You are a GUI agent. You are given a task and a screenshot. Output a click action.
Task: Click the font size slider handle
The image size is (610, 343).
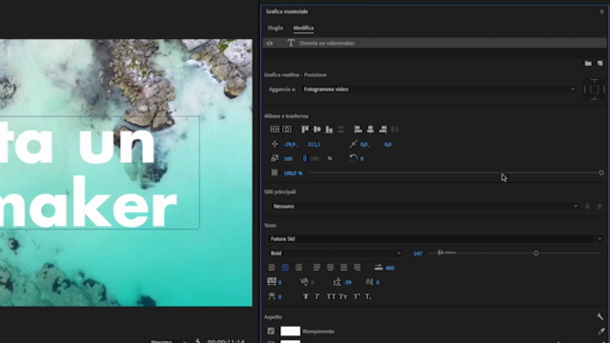tap(536, 253)
